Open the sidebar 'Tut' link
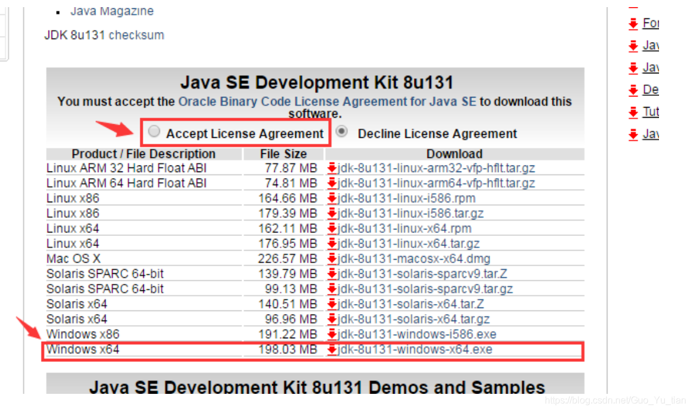 (x=651, y=112)
